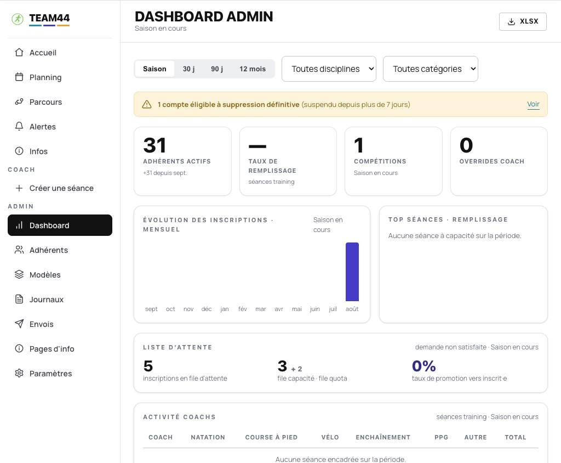Open the Modèles page

[x=60, y=275]
